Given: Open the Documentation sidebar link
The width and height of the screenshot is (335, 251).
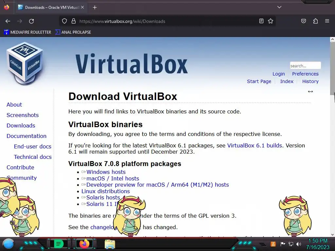Looking at the screenshot, I should coord(26,136).
